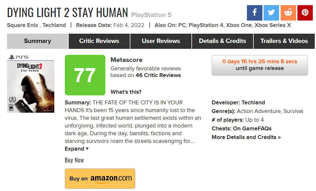Share page on Twitter
316x191 pixels.
click(x=271, y=13)
